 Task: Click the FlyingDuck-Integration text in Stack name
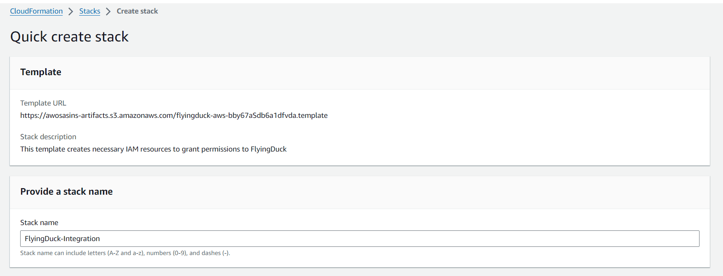[62, 239]
